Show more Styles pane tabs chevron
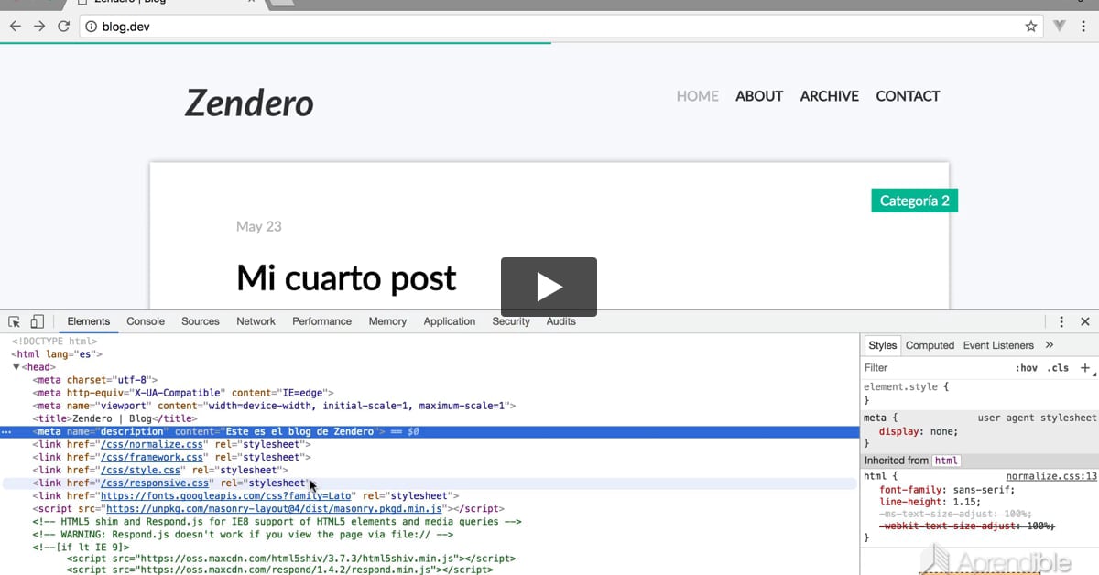This screenshot has width=1099, height=575. click(x=1050, y=345)
